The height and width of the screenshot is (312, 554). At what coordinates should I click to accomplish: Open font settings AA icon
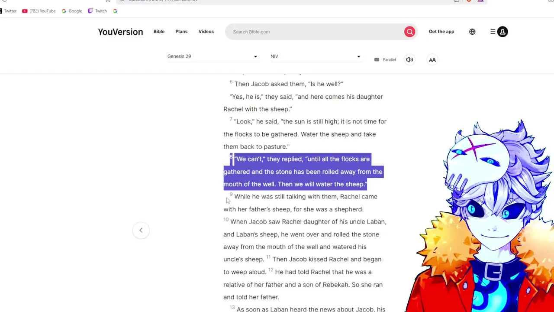(x=432, y=60)
